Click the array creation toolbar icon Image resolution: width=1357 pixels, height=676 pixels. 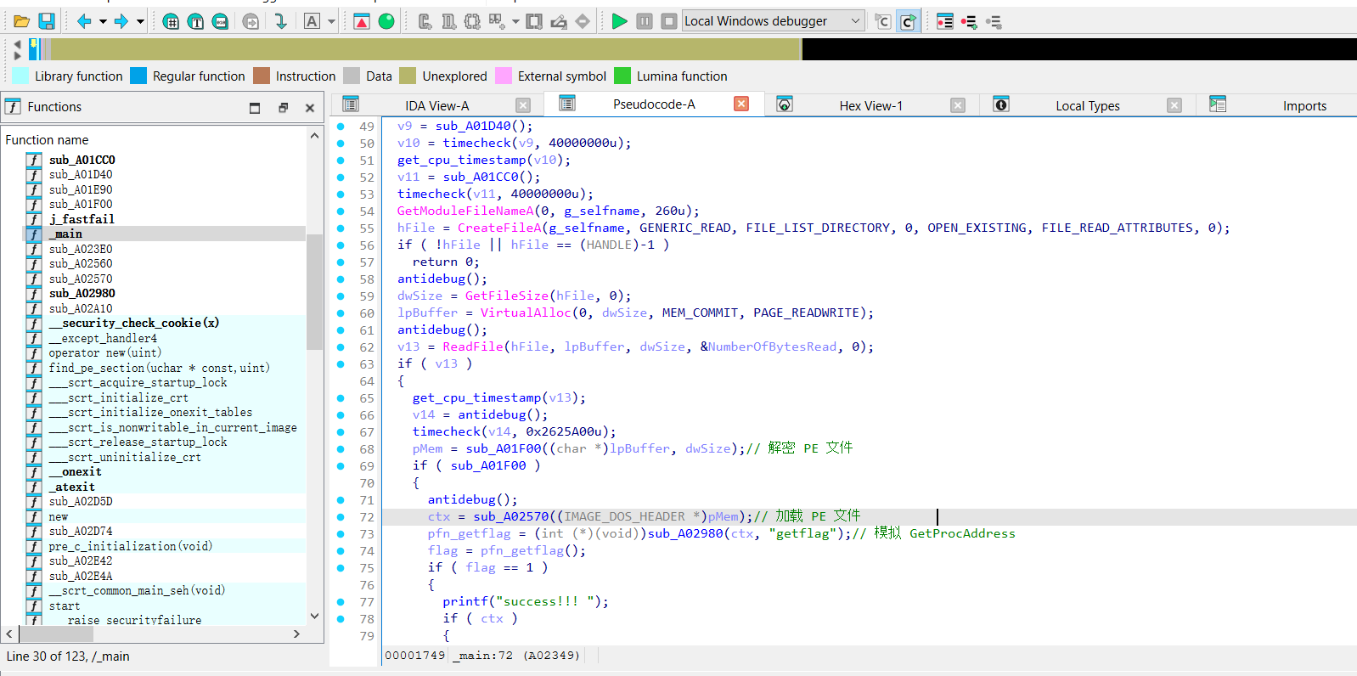point(497,21)
